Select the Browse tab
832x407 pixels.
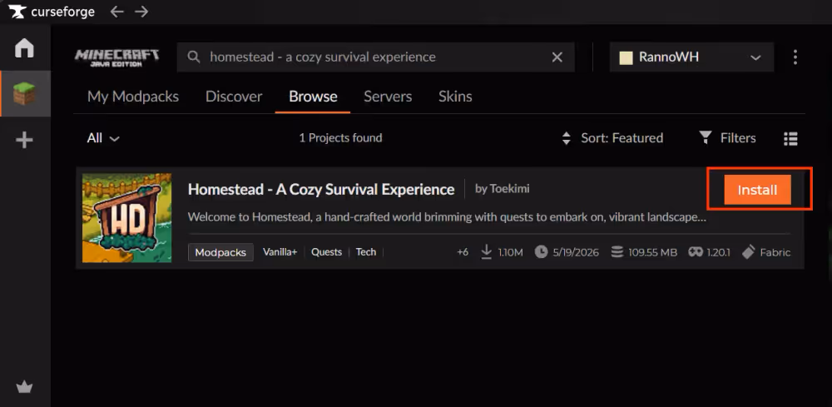313,97
